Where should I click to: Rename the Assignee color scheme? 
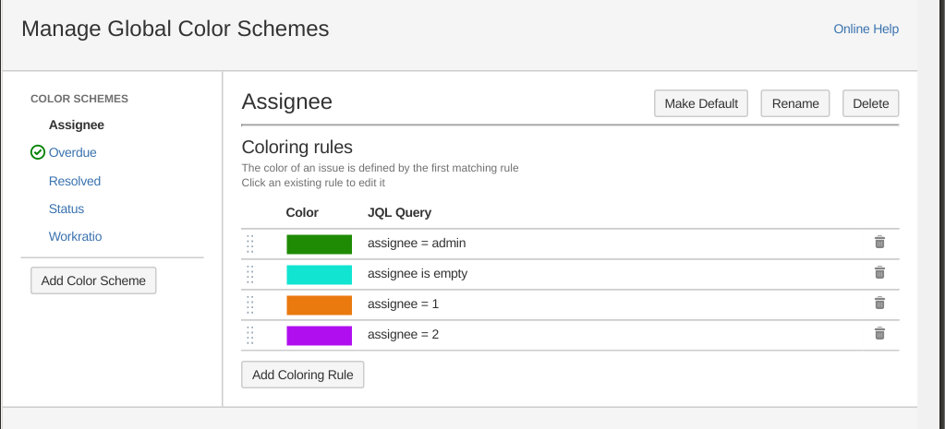pyautogui.click(x=795, y=103)
